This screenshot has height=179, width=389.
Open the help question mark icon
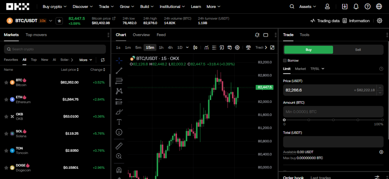[367, 7]
